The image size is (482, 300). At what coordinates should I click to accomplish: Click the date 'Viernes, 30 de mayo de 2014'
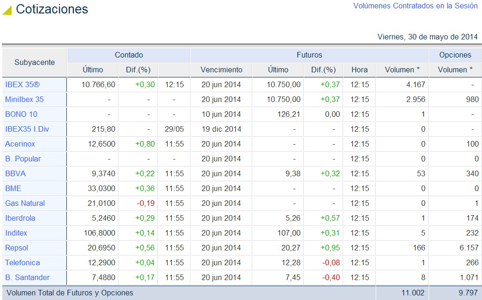[x=428, y=37]
